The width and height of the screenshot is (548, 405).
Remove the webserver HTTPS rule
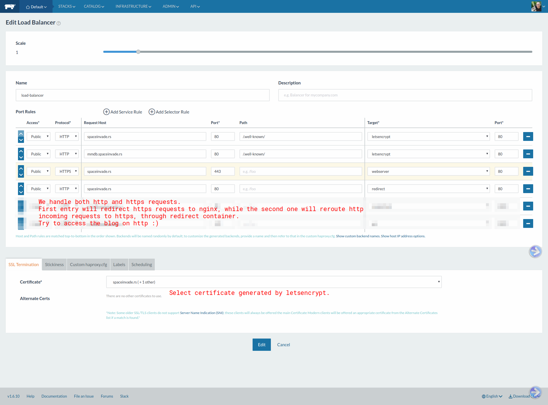pos(528,171)
